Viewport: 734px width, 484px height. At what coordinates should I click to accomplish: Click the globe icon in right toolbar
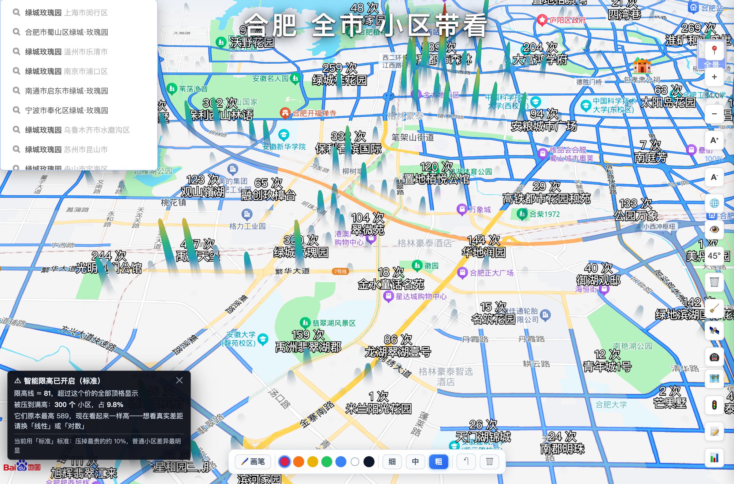714,203
